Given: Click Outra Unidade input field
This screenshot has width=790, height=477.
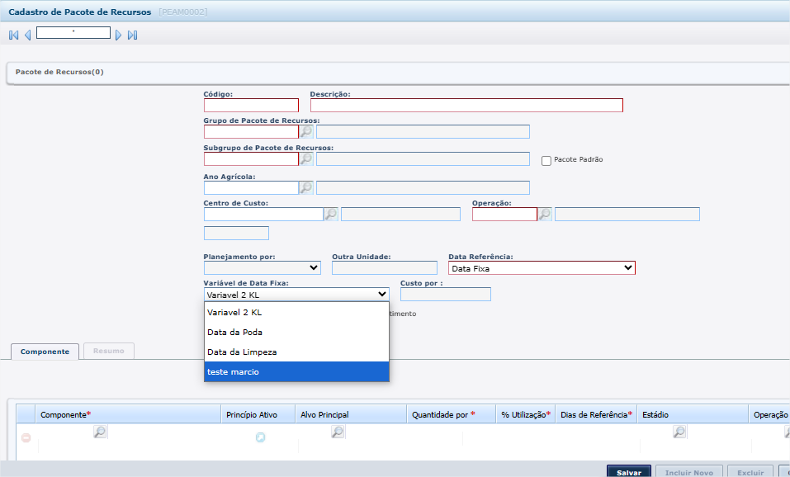Looking at the screenshot, I should (x=385, y=267).
